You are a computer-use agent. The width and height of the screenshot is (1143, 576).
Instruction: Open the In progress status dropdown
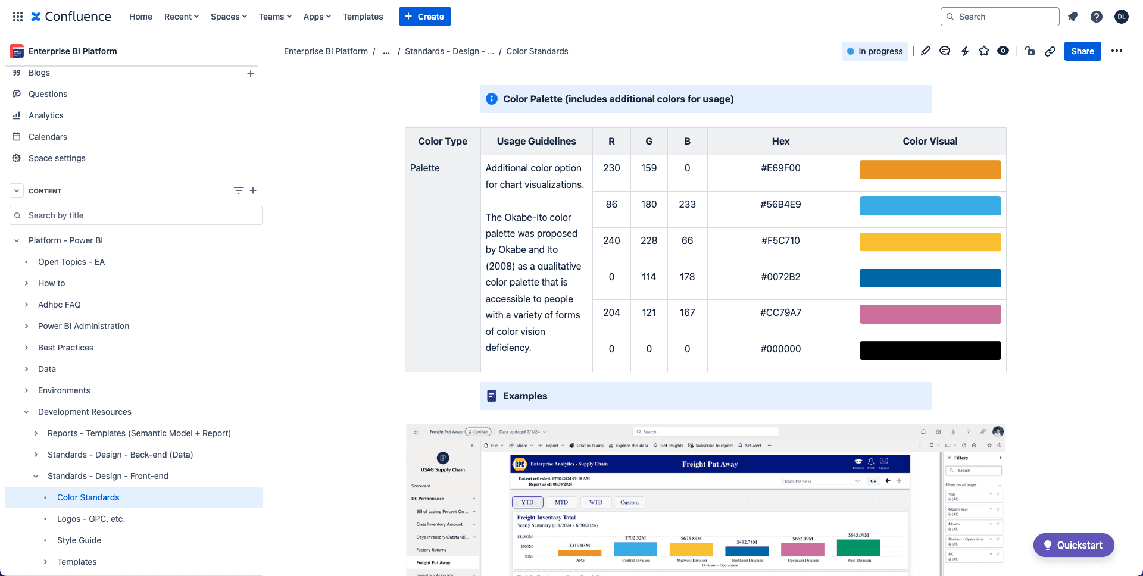pos(875,51)
